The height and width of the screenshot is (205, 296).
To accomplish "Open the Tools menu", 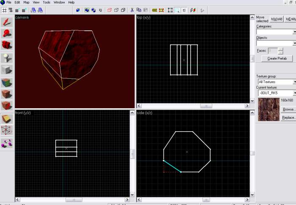I will (x=47, y=3).
